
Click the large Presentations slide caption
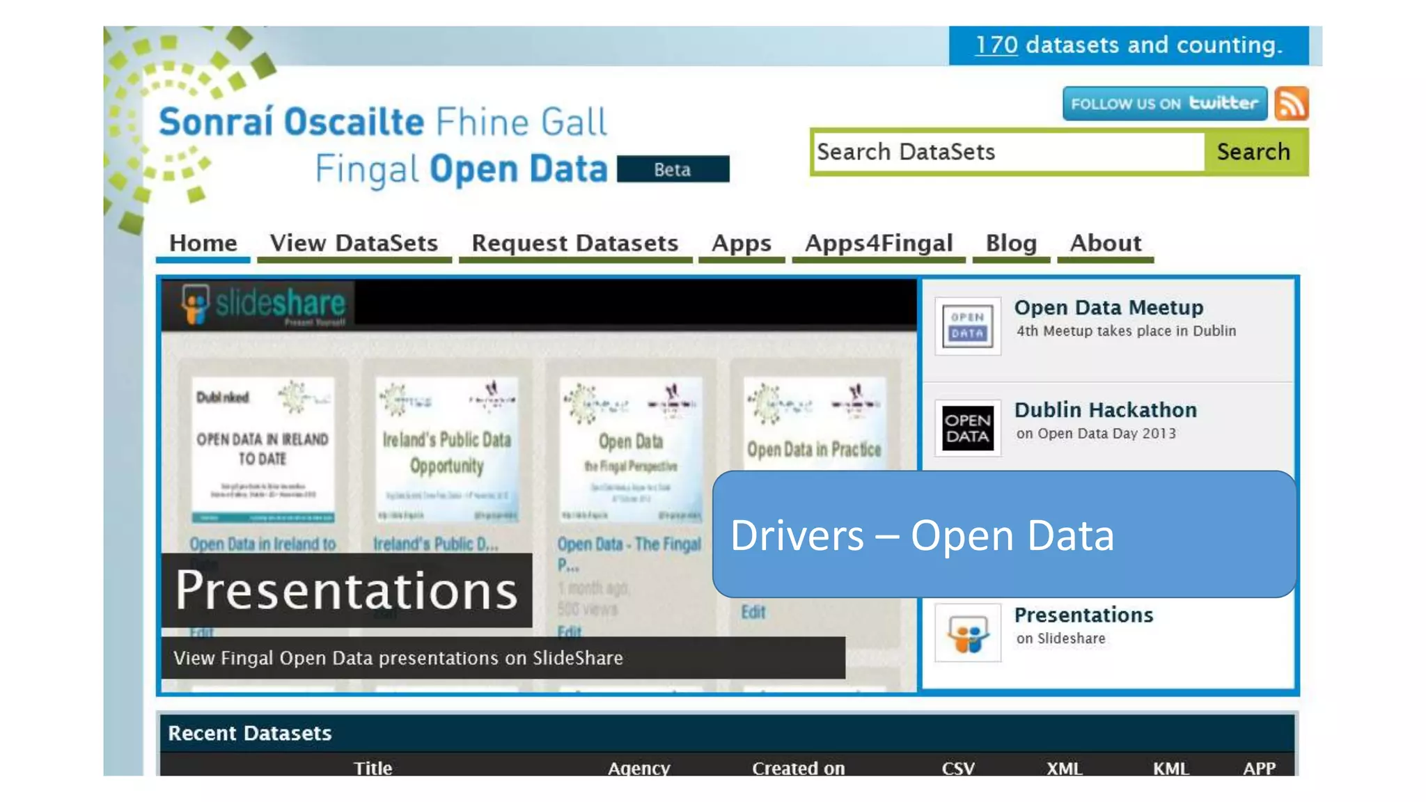click(x=346, y=590)
